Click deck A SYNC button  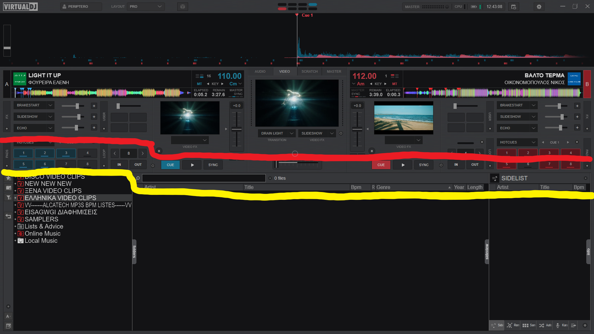[213, 165]
